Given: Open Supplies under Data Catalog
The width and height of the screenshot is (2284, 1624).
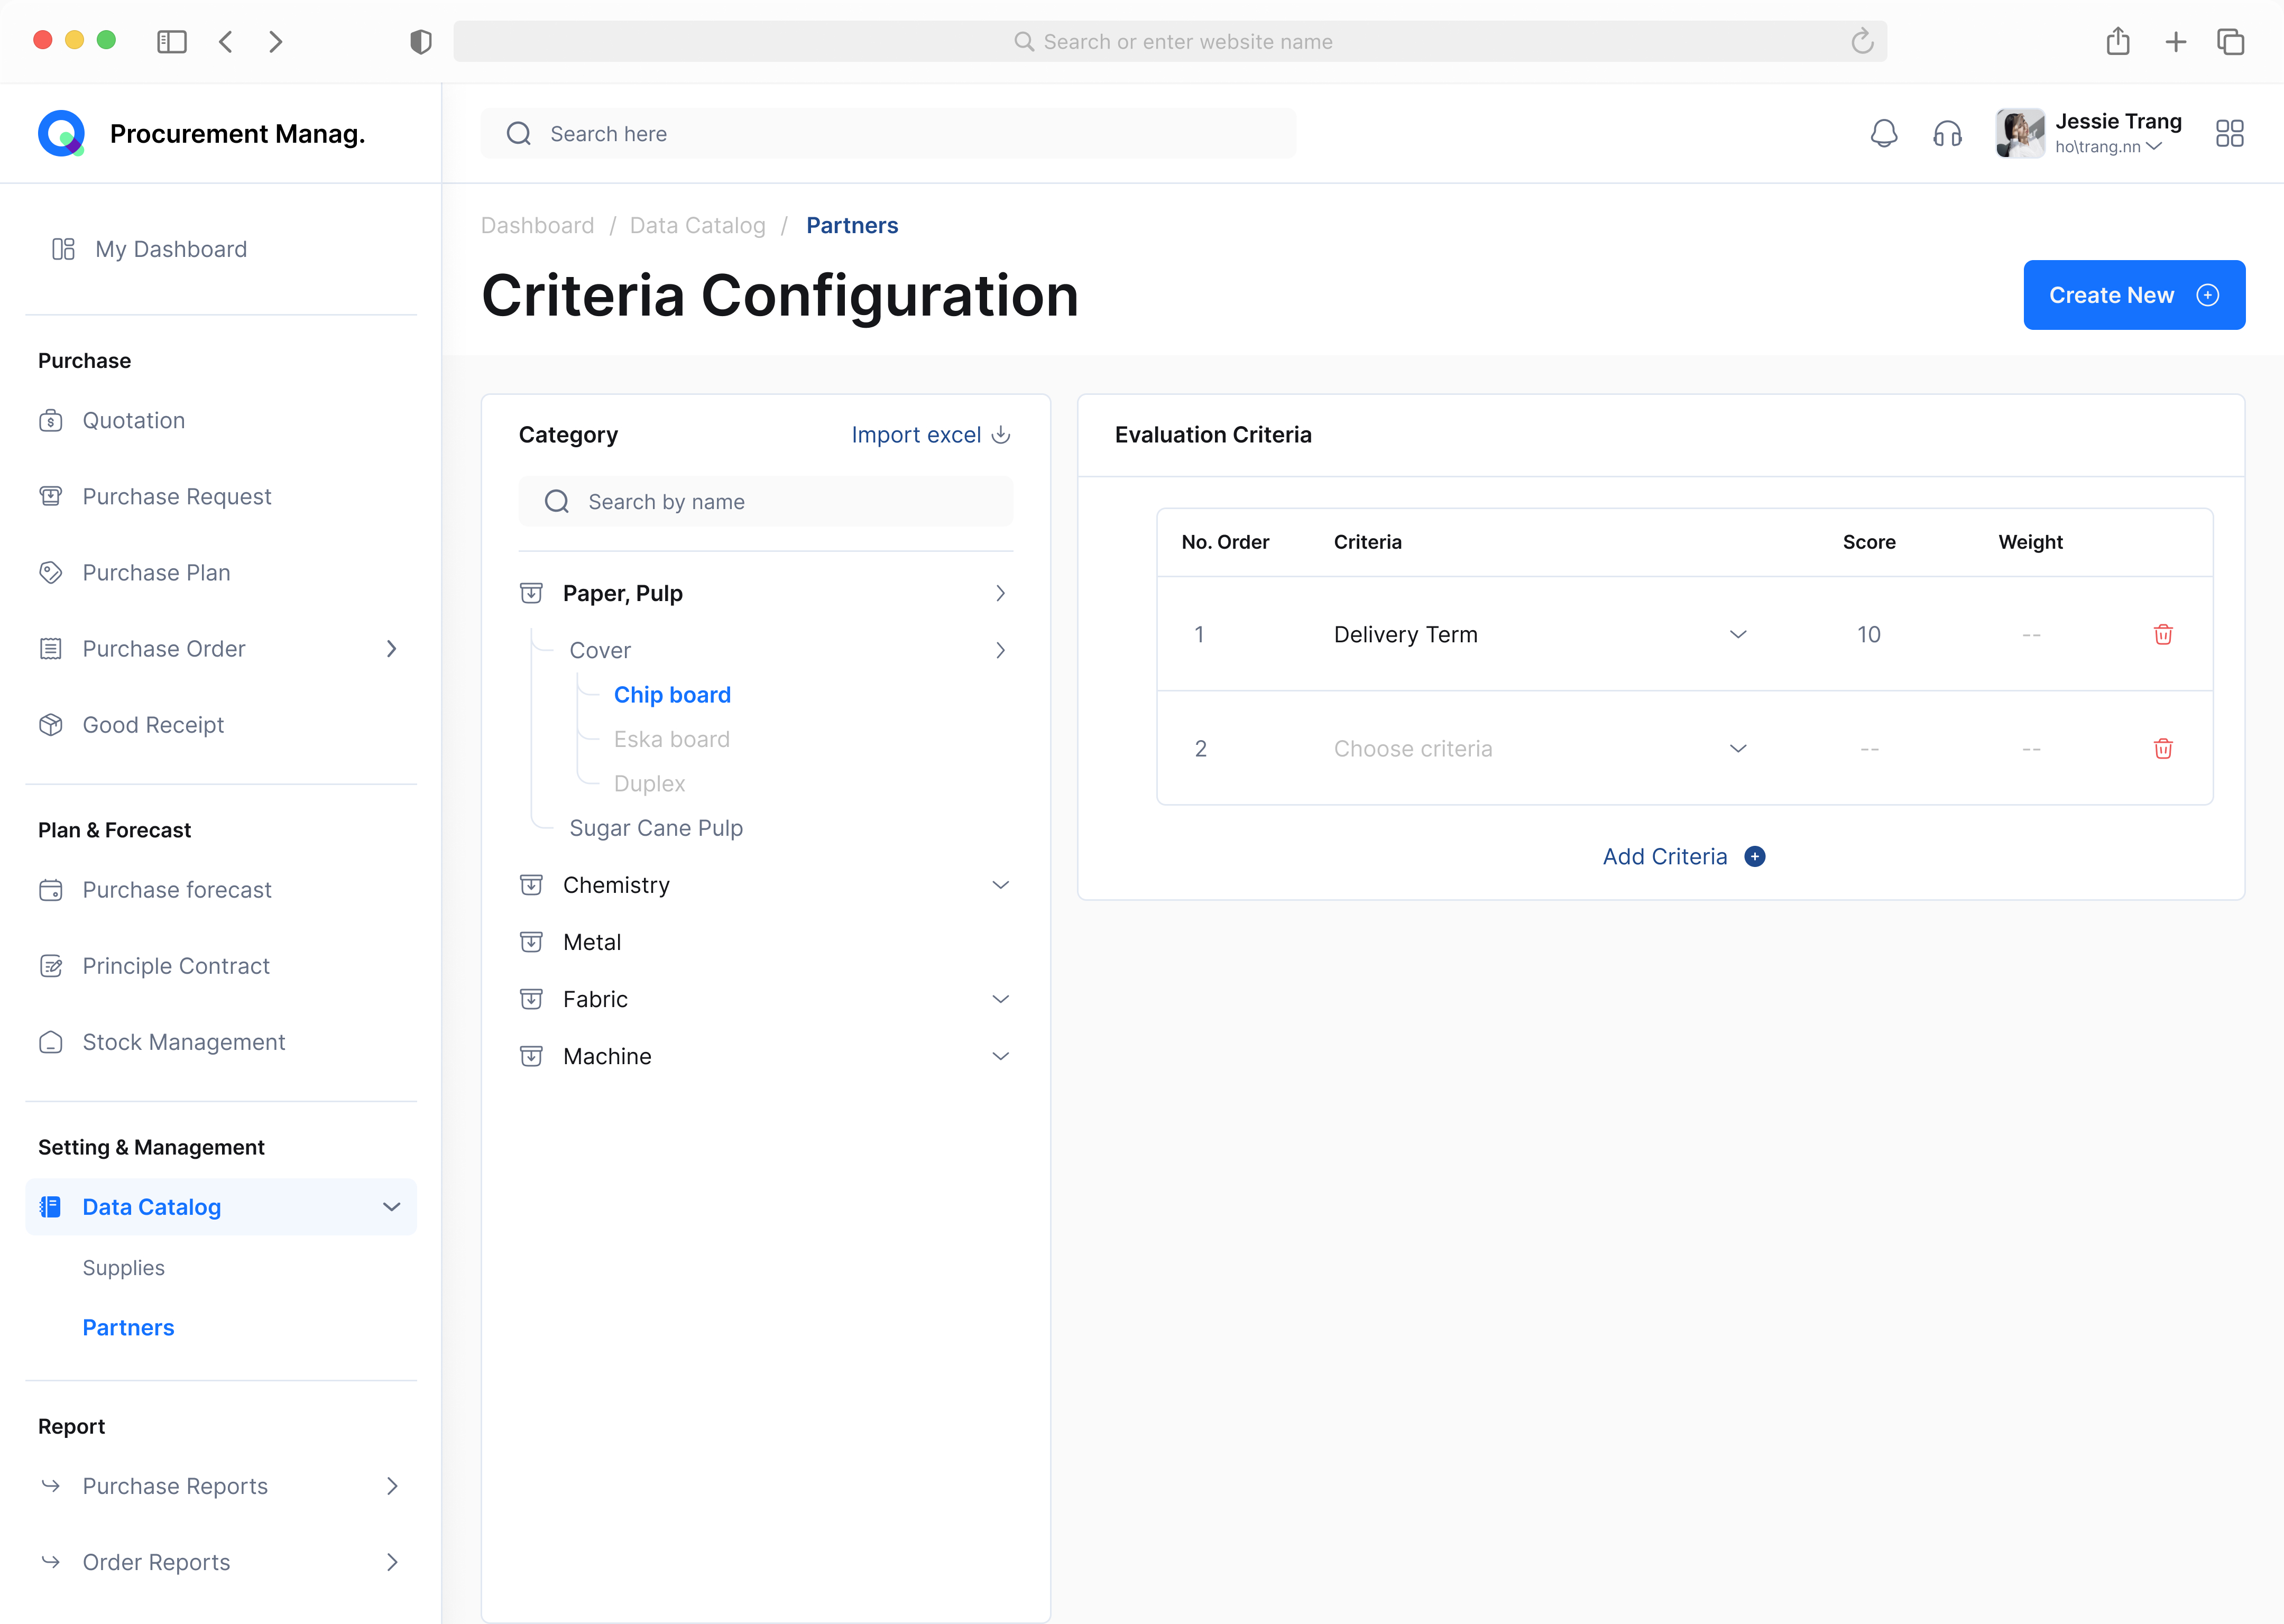Looking at the screenshot, I should pyautogui.click(x=123, y=1267).
